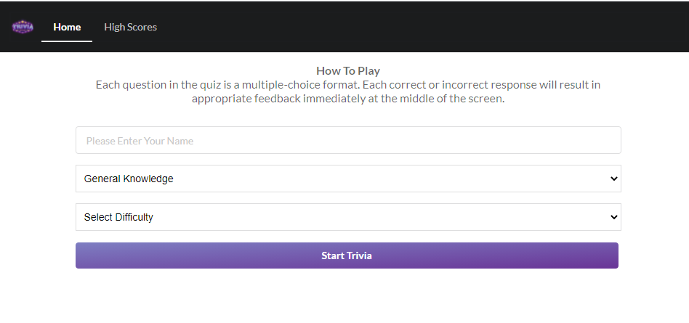Image resolution: width=689 pixels, height=323 pixels.
Task: Click the purple Trivia logo icon
Action: [x=23, y=27]
